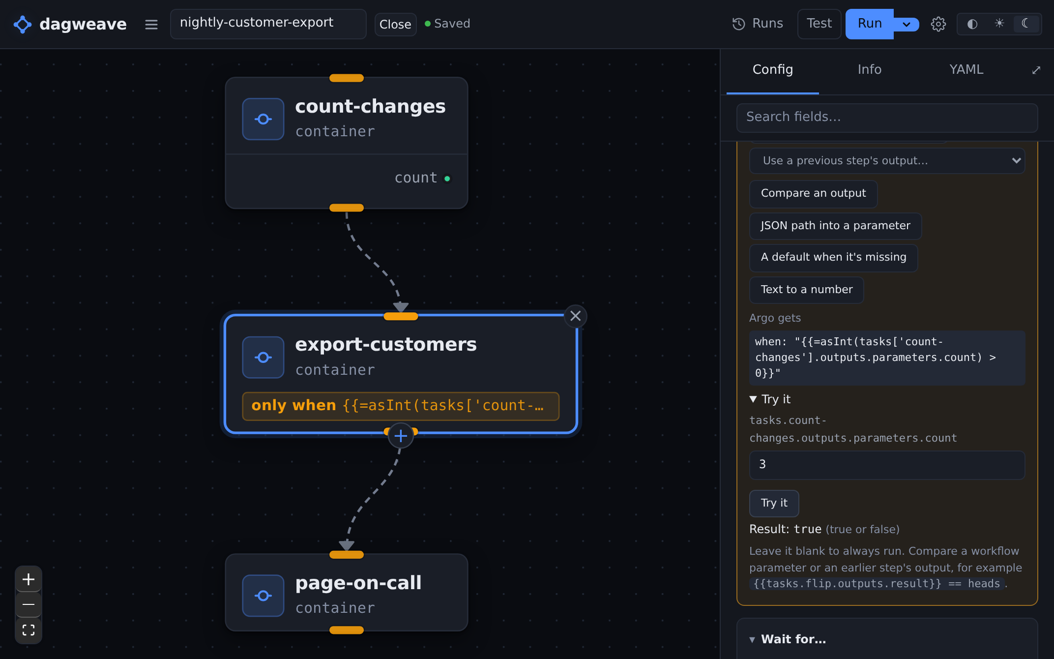
Task: Zoom out the canvas
Action: tap(29, 604)
